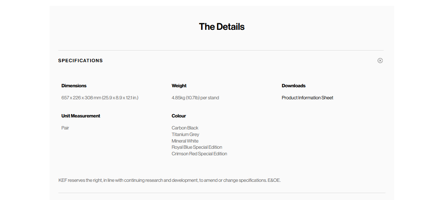Click the Dimensions label

pos(74,86)
